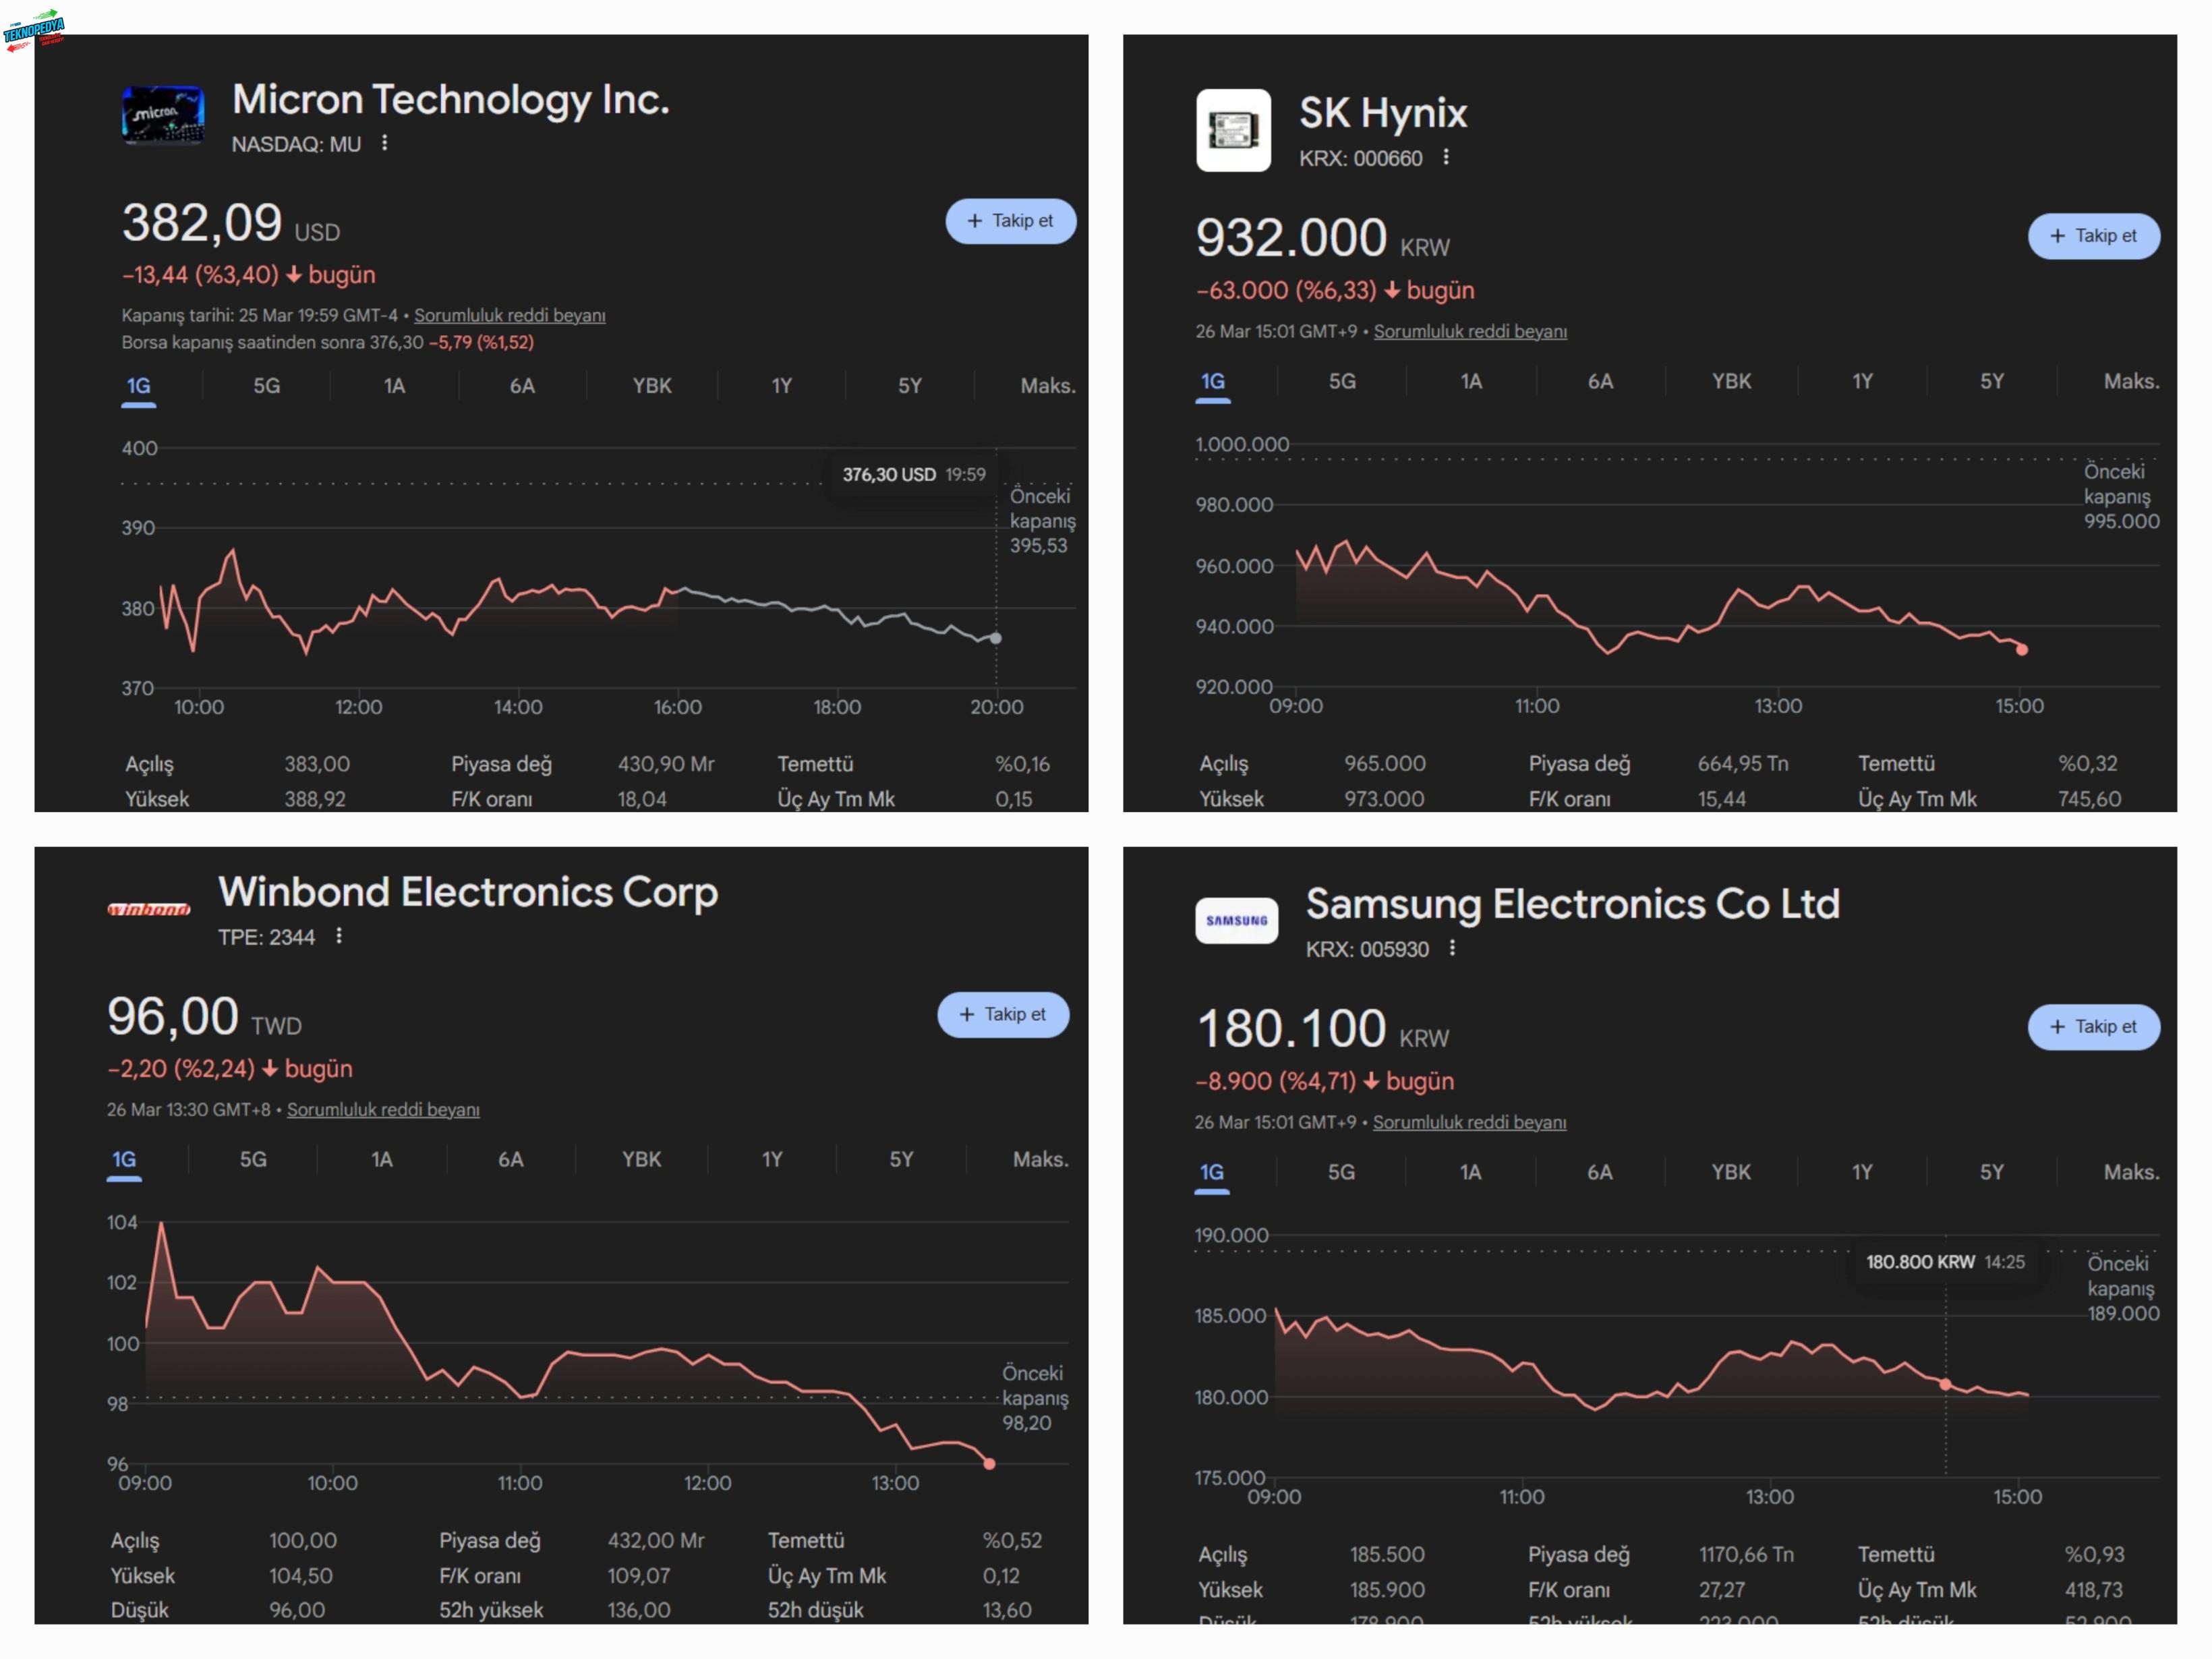Viewport: 2212px width, 1659px height.
Task: Switch Micron chart to the 5G tab
Action: pos(267,386)
